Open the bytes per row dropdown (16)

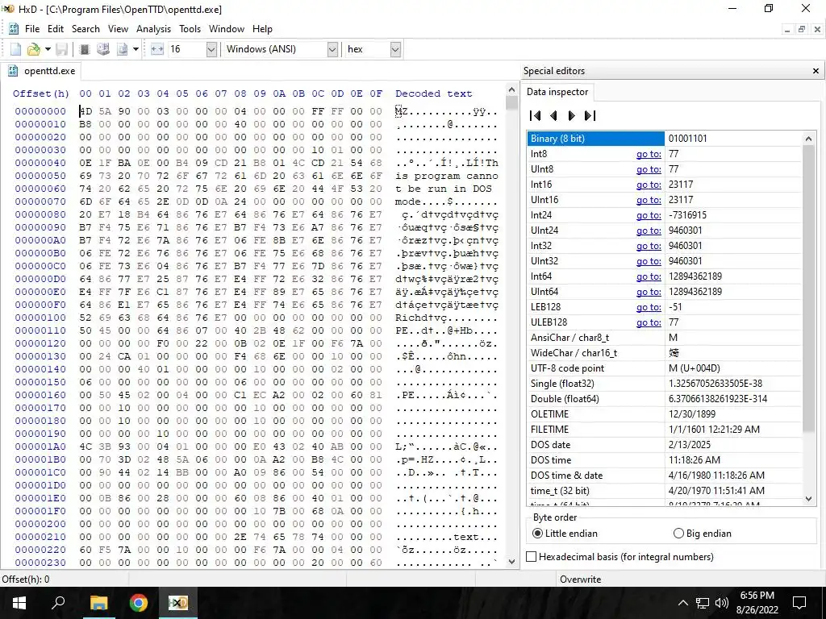point(211,49)
